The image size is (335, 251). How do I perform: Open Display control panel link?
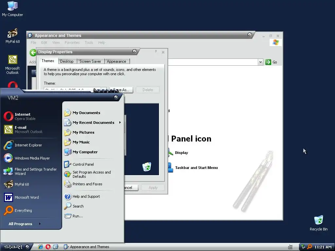[x=181, y=153]
